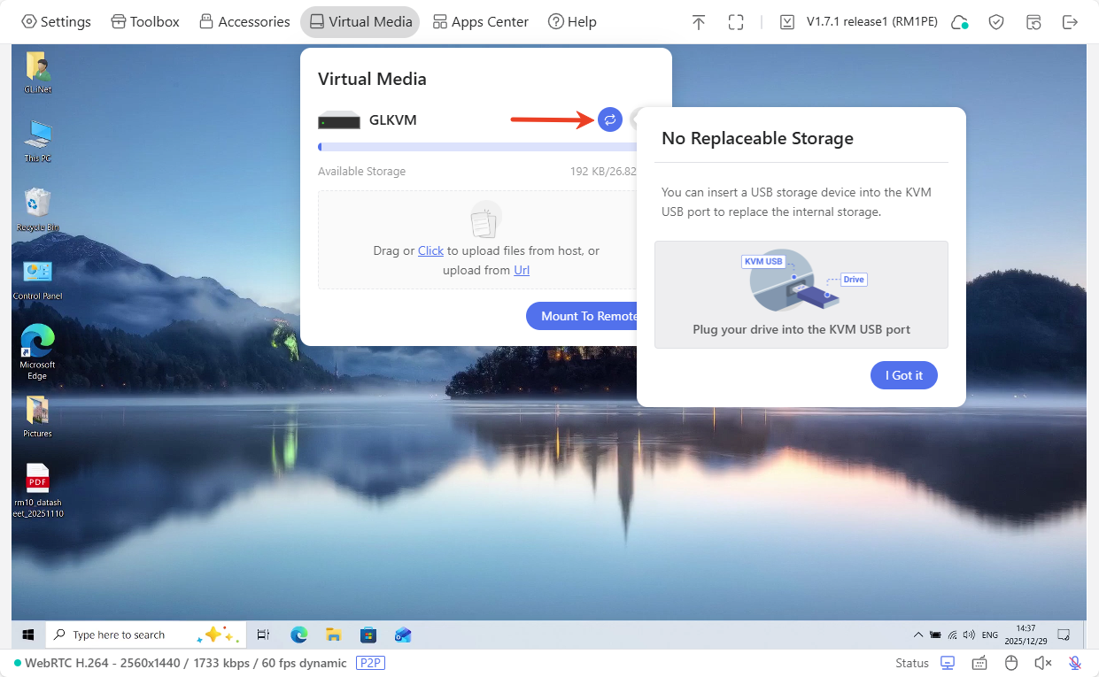The height and width of the screenshot is (677, 1099).
Task: Open the screen display settings icon
Action: point(947,662)
